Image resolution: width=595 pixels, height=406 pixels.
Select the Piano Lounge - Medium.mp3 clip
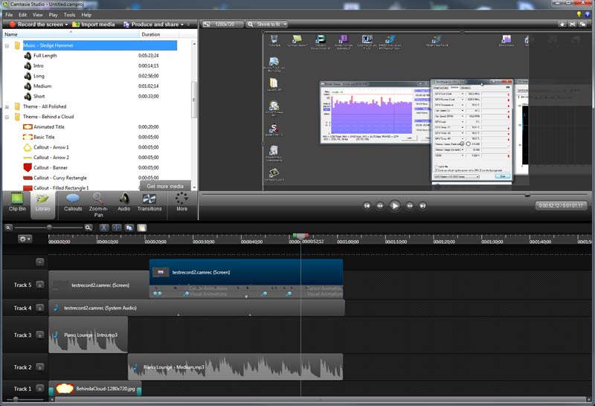tap(235, 367)
